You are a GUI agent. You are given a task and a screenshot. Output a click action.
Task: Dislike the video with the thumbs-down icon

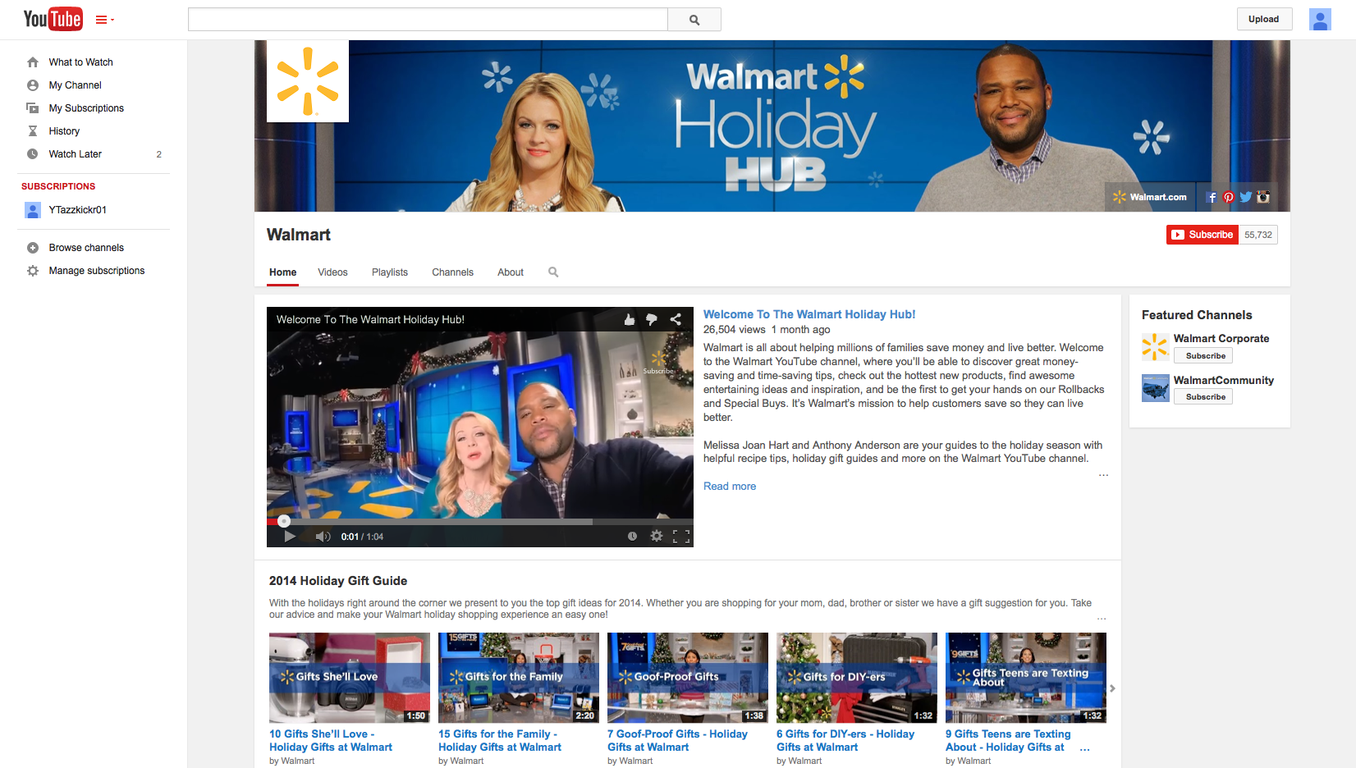coord(652,320)
